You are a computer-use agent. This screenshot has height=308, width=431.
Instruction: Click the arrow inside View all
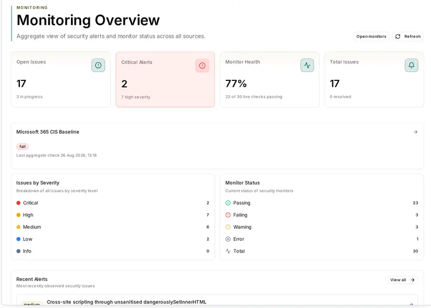413,280
